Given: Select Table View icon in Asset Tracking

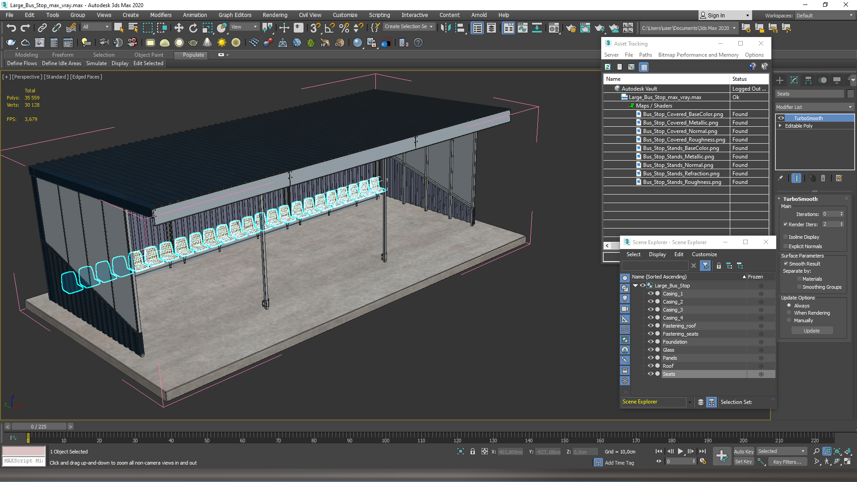Looking at the screenshot, I should (644, 67).
